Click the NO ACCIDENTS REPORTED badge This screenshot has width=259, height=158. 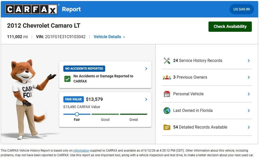pos(84,68)
